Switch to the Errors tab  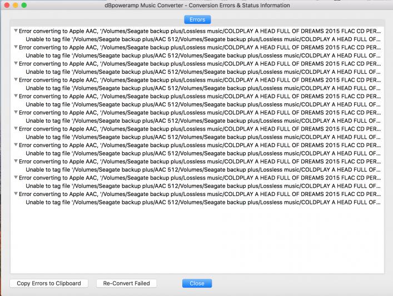tap(197, 19)
